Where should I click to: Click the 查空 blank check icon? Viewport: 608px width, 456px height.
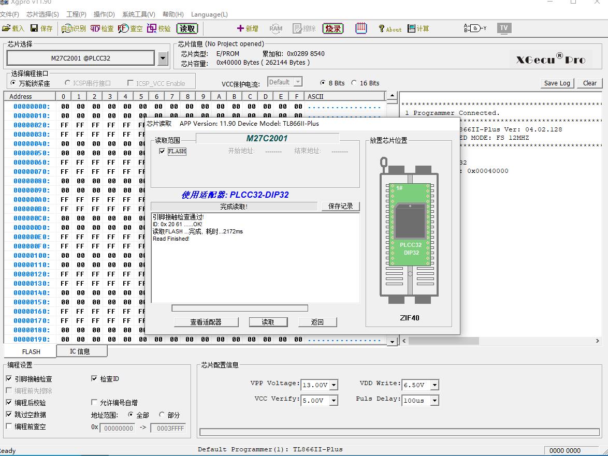click(123, 28)
